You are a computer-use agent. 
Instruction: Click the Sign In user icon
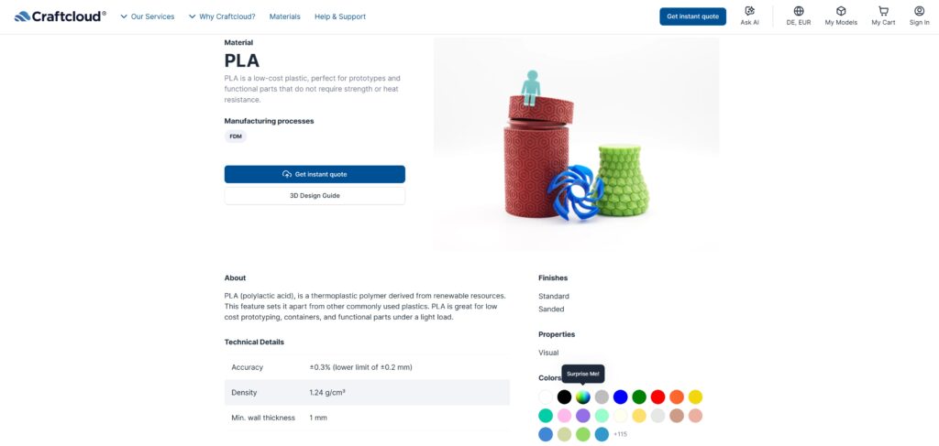tap(919, 11)
